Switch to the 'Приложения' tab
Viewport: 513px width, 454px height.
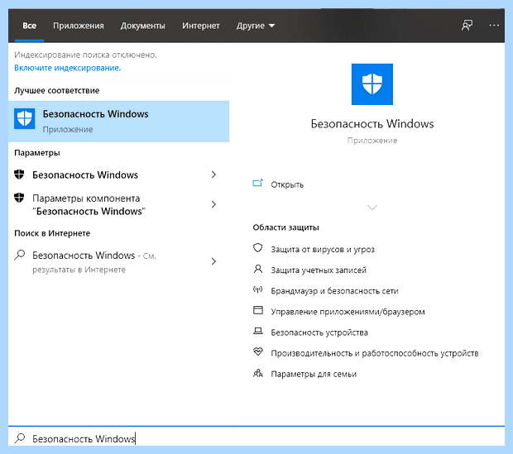click(x=79, y=26)
